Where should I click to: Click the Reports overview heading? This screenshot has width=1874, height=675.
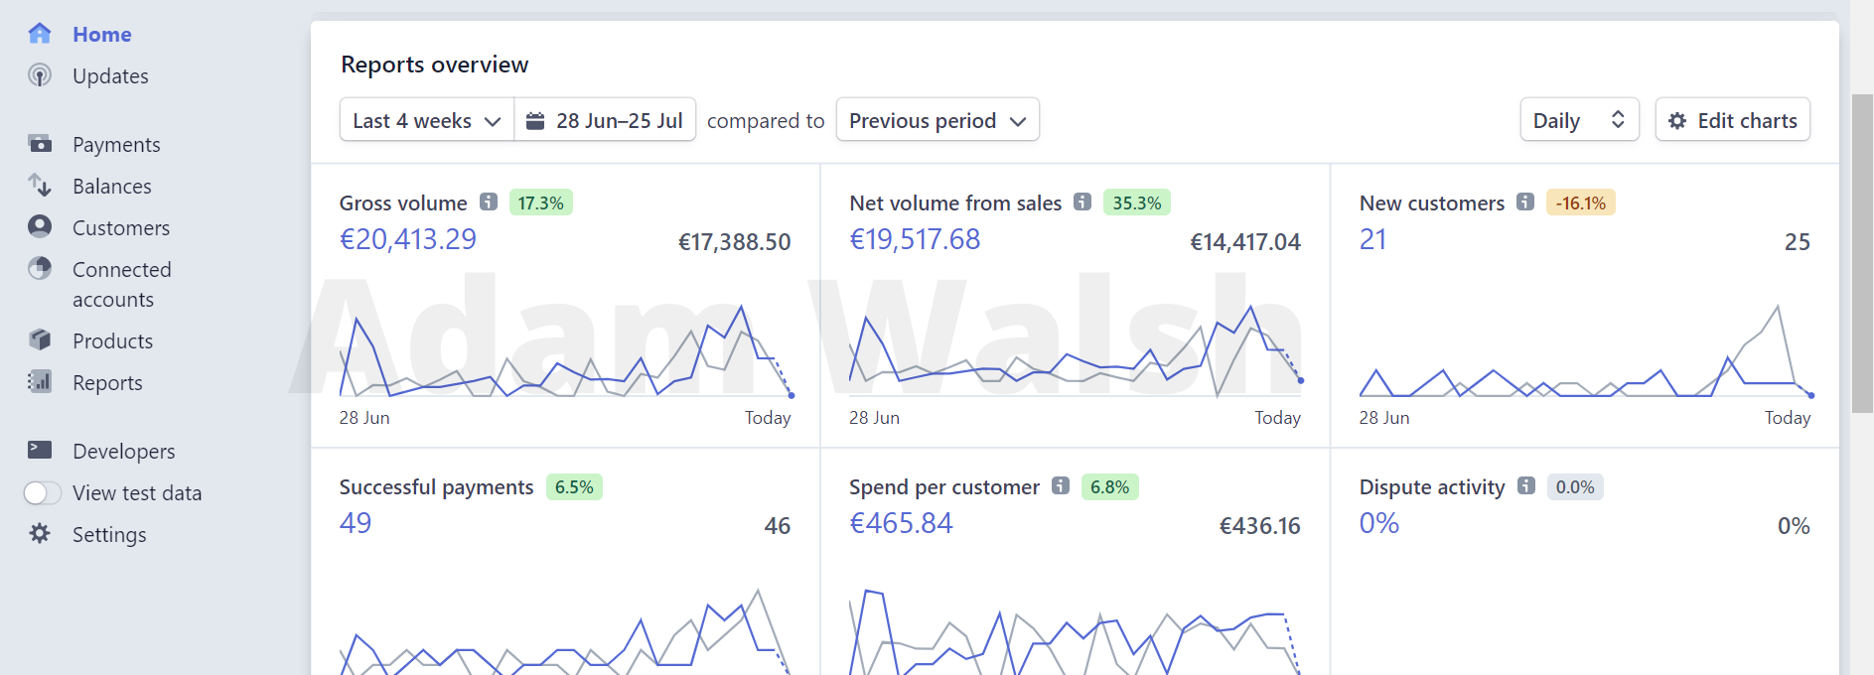coord(435,65)
